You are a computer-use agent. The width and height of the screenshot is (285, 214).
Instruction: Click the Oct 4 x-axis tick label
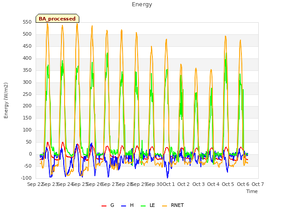click(x=213, y=184)
